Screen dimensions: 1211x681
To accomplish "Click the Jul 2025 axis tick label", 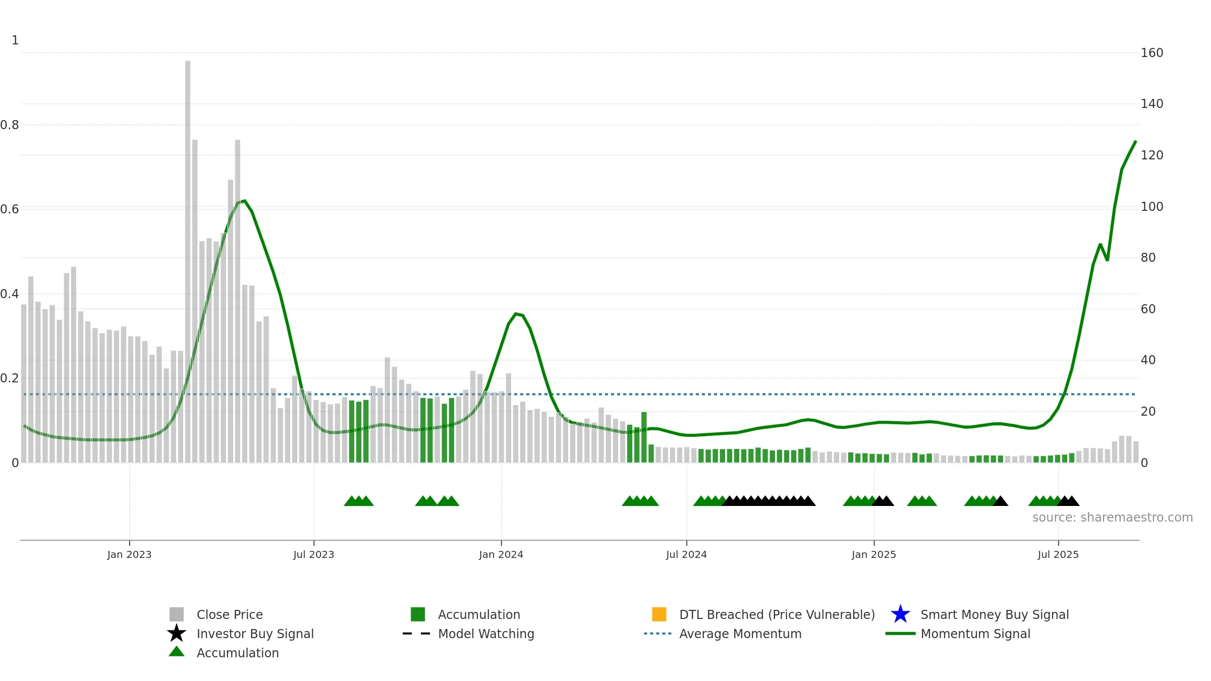I will pos(1058,555).
